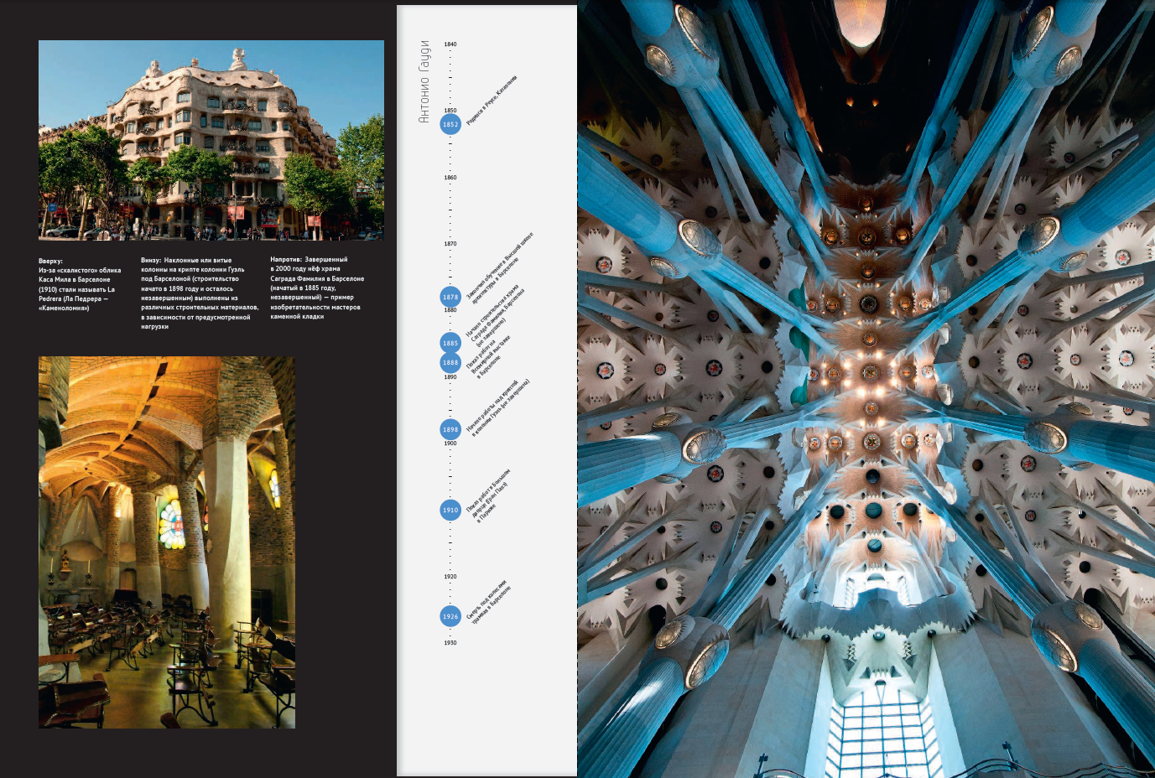Click the 1840 year label on timeline
This screenshot has width=1155, height=778.
coord(450,44)
